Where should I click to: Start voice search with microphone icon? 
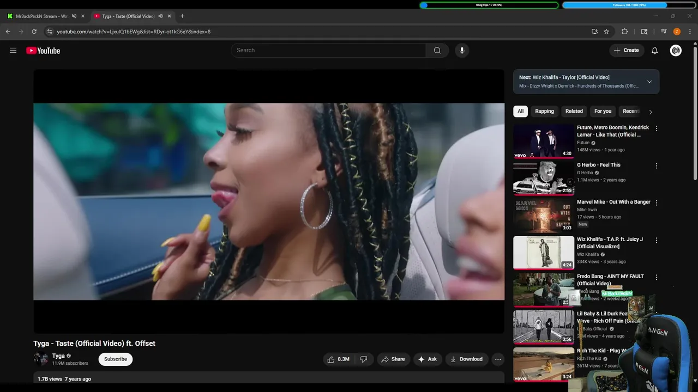coord(462,51)
